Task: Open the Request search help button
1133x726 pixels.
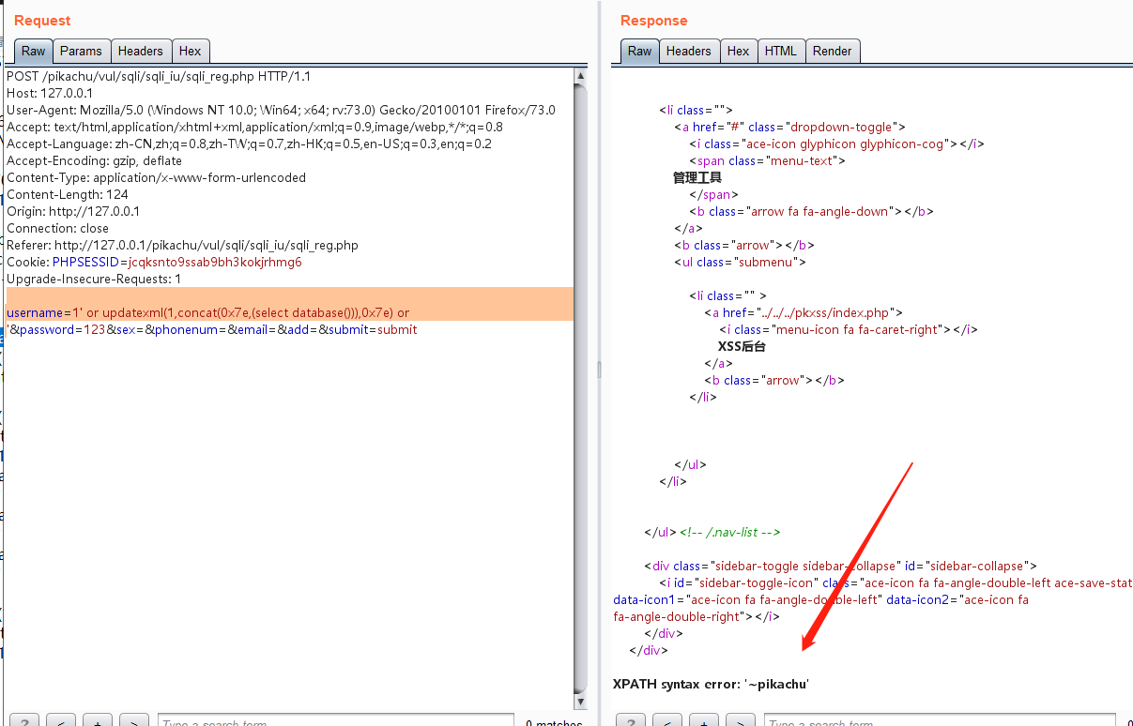Action: point(23,721)
